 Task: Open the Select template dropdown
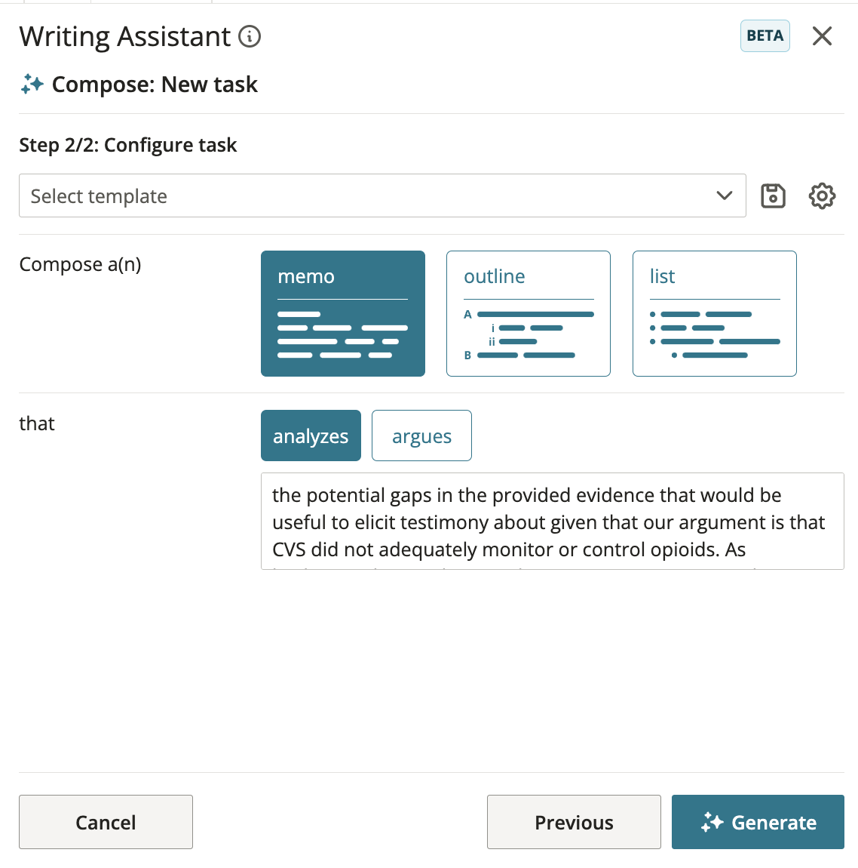[382, 195]
